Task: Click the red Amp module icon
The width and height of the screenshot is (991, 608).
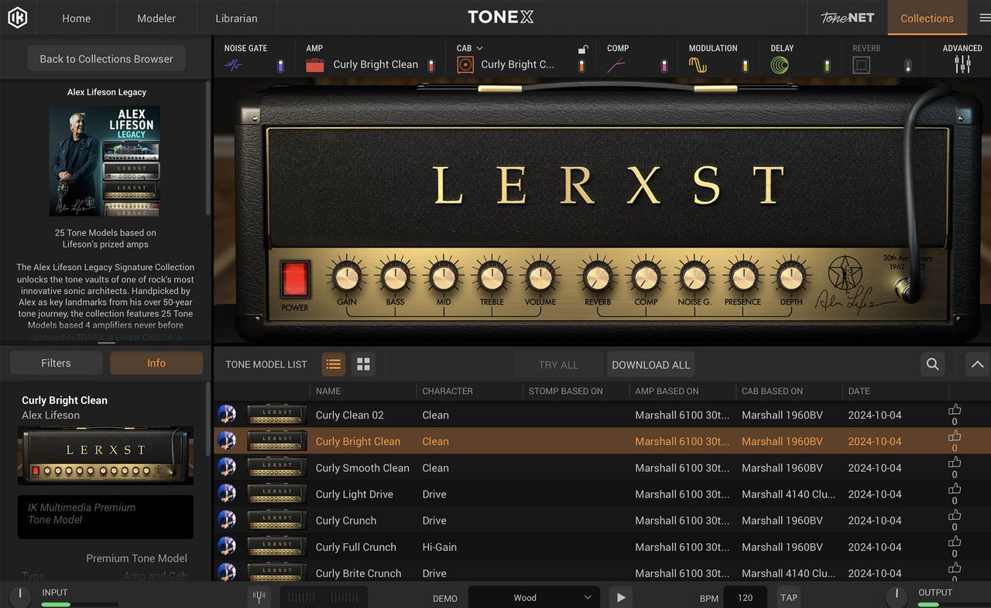Action: click(314, 65)
